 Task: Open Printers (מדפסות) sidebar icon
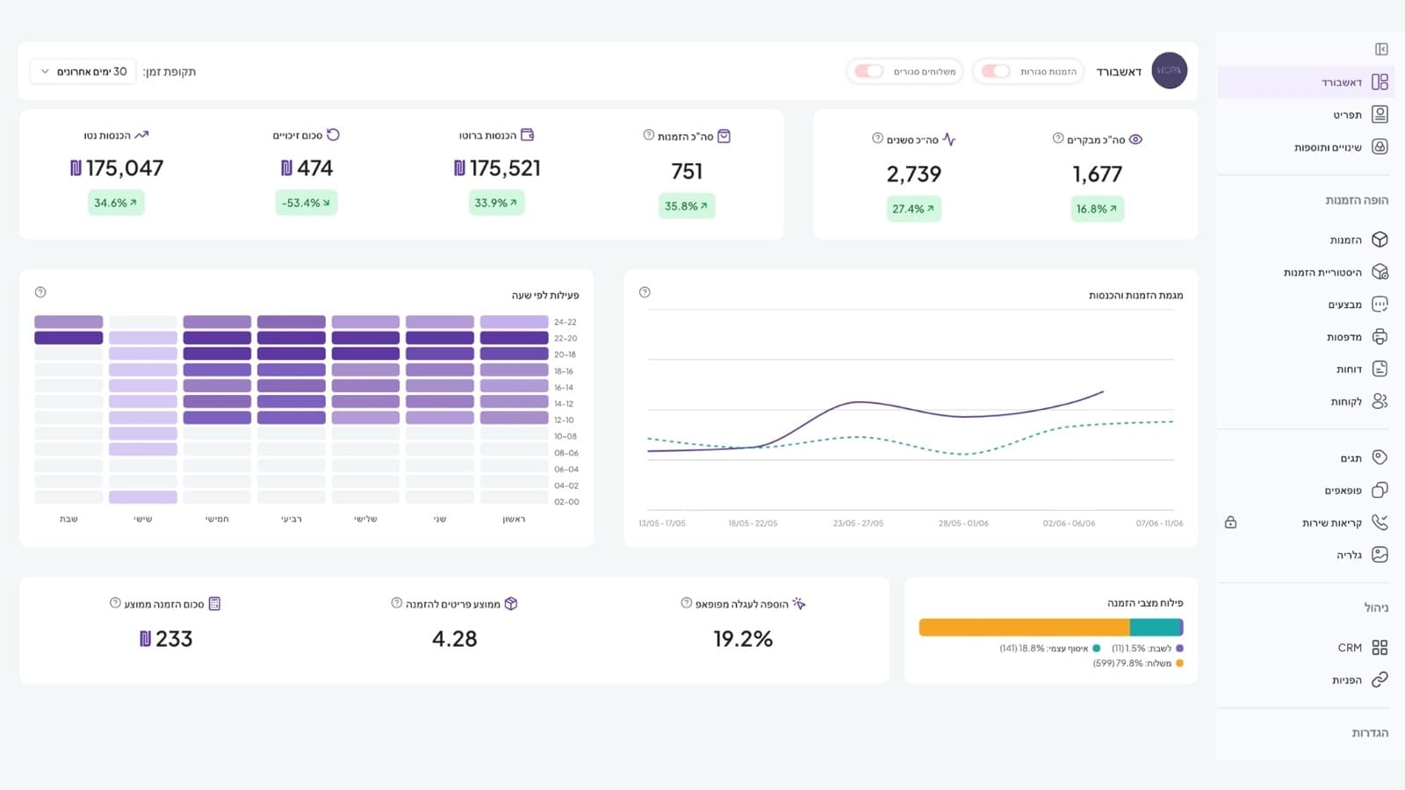click(1380, 337)
